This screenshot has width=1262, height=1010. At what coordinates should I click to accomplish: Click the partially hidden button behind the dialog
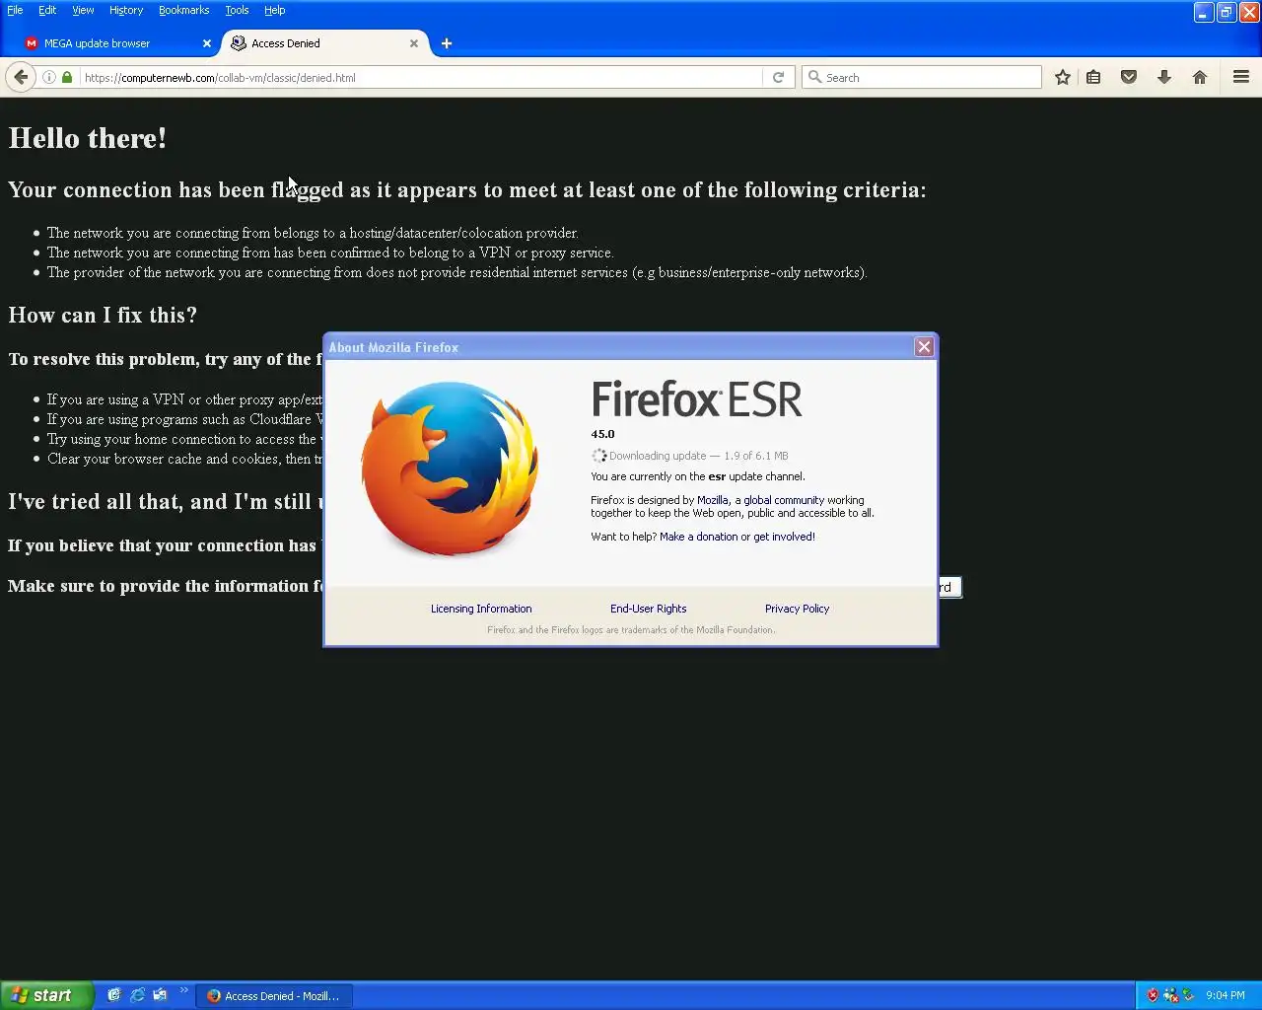click(949, 587)
